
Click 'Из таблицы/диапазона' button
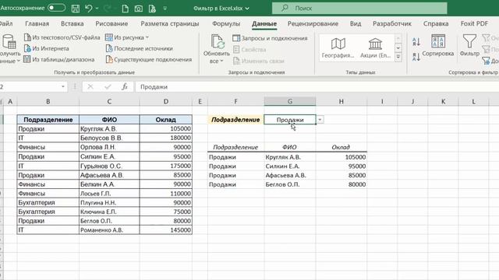coord(59,59)
